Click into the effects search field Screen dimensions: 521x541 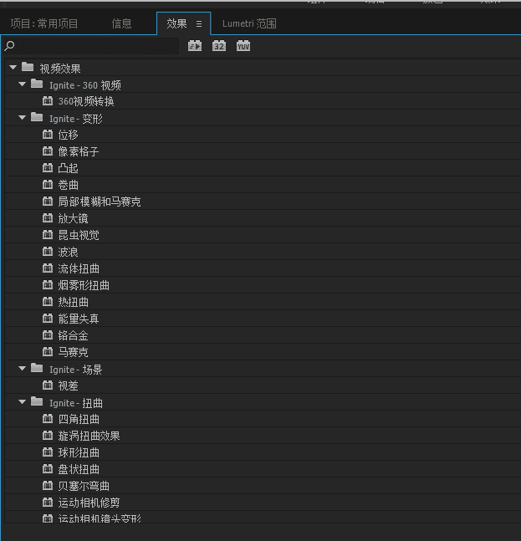pyautogui.click(x=96, y=46)
